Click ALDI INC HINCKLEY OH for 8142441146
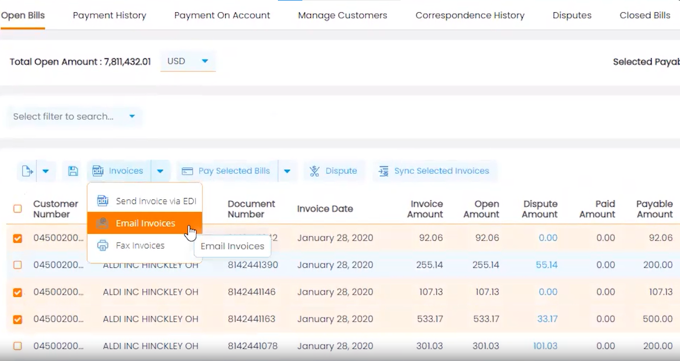The width and height of the screenshot is (680, 361). click(151, 292)
